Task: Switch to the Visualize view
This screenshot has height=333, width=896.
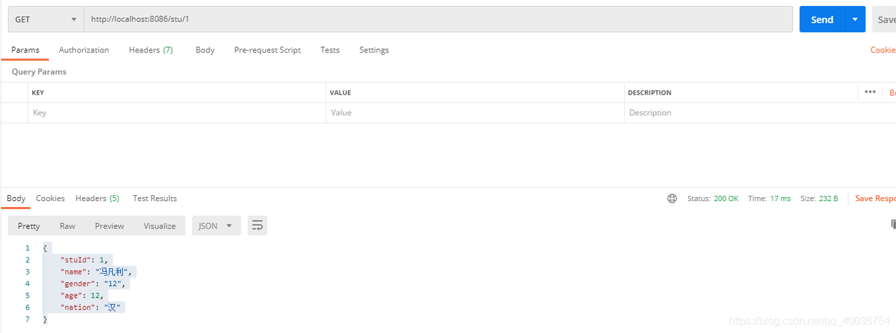Action: (x=159, y=226)
